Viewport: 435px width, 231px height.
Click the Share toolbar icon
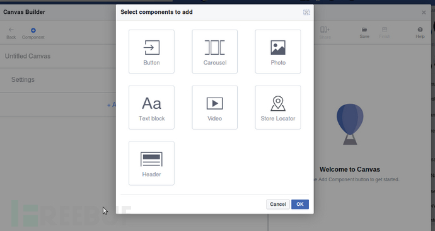(325, 33)
